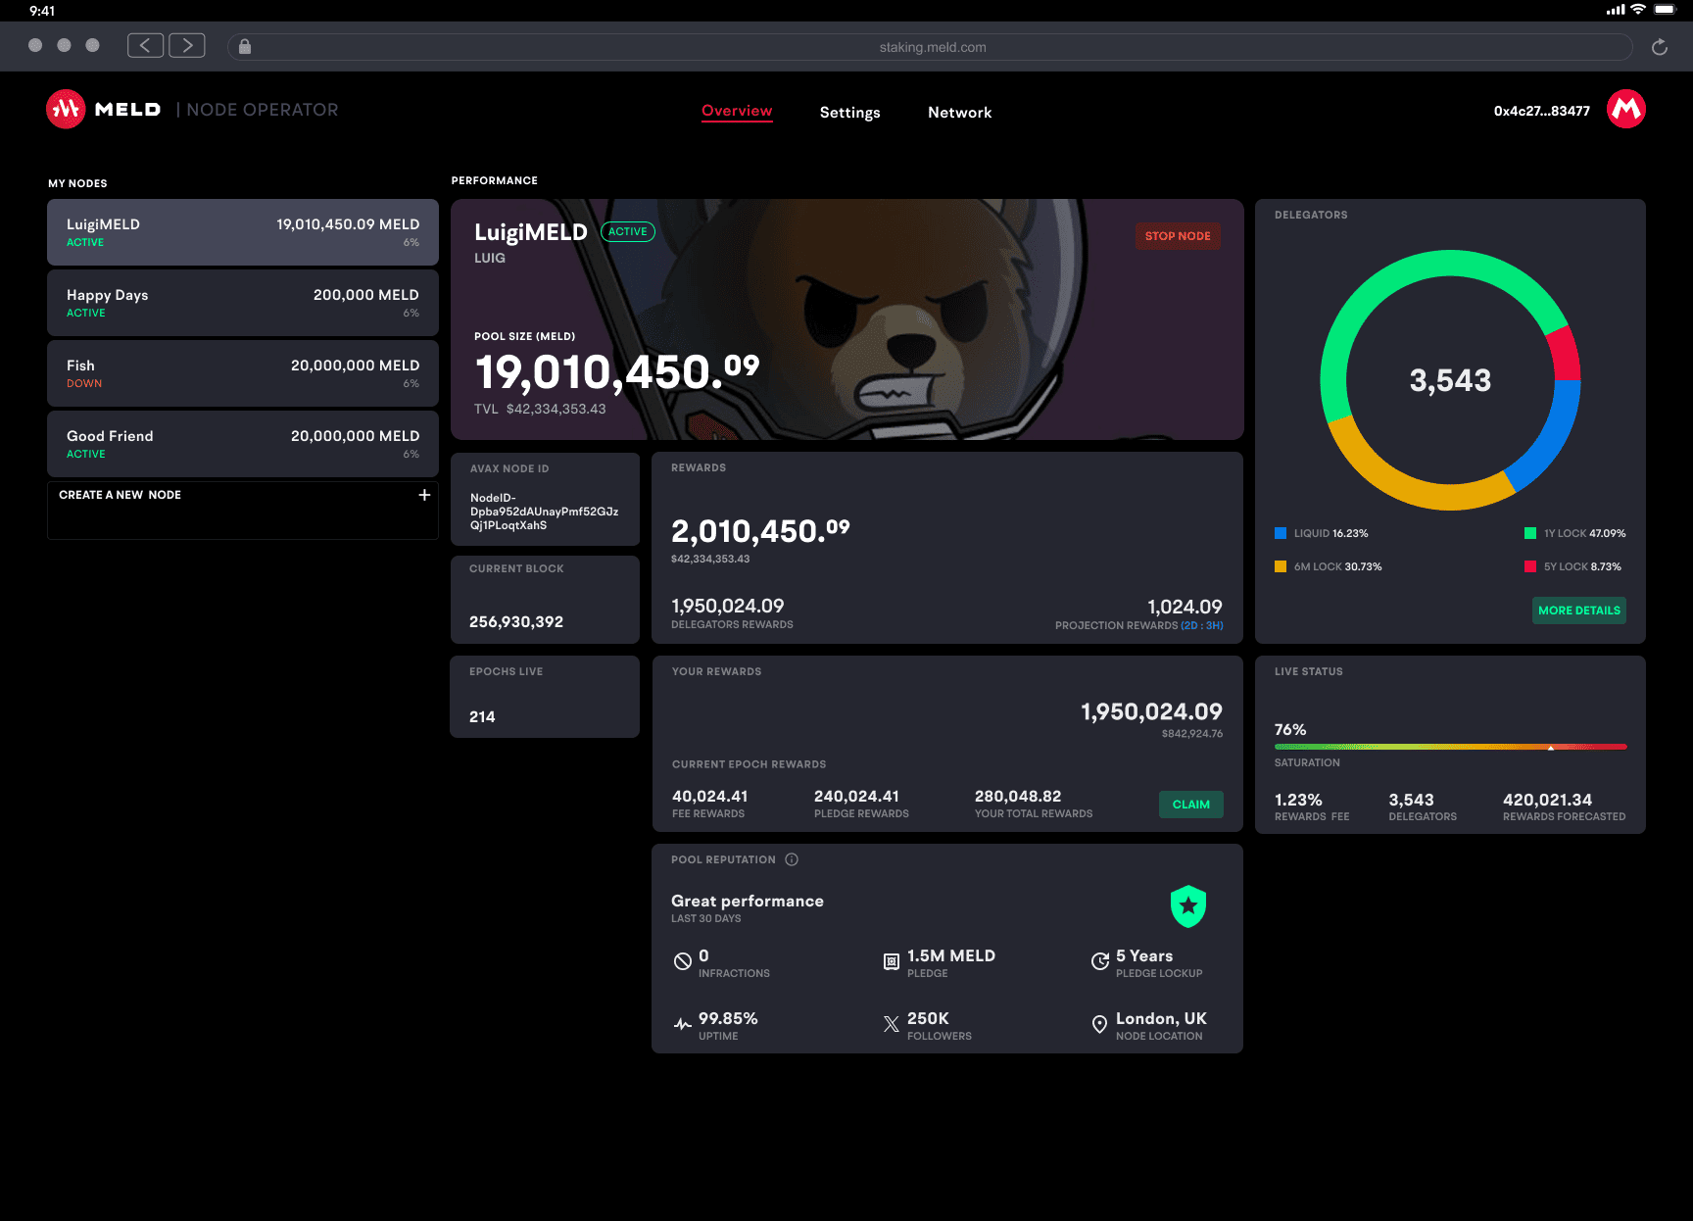Select the Fish node from My Nodes
1693x1221 pixels.
pos(242,372)
